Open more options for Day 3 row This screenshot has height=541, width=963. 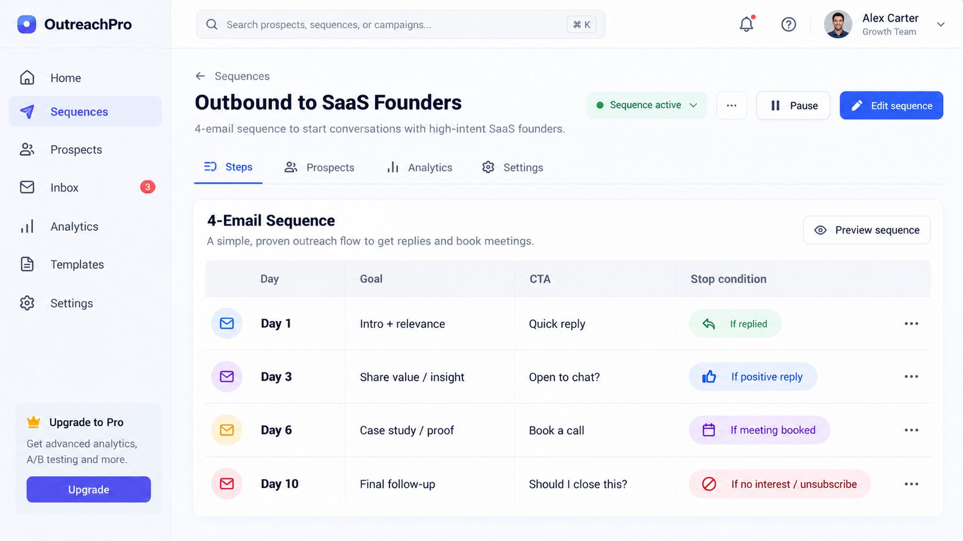(x=911, y=377)
